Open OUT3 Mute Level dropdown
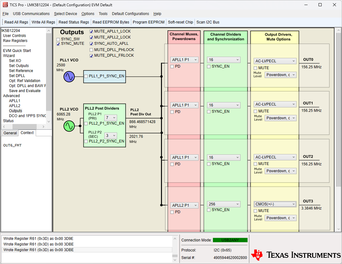342x264 pixels. click(x=281, y=218)
